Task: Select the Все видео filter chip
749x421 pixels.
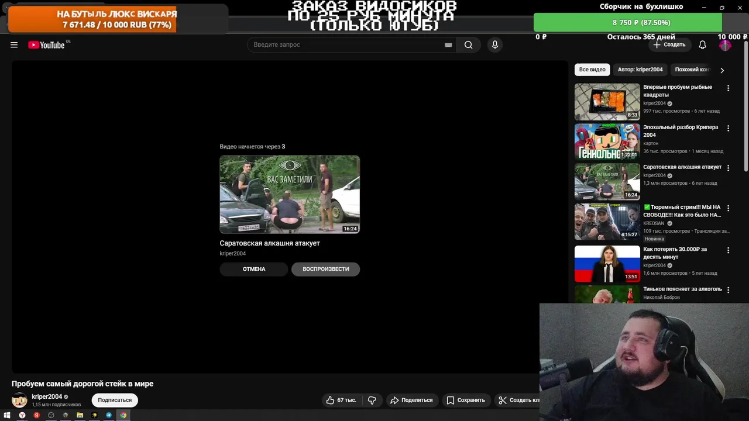Action: (x=592, y=70)
